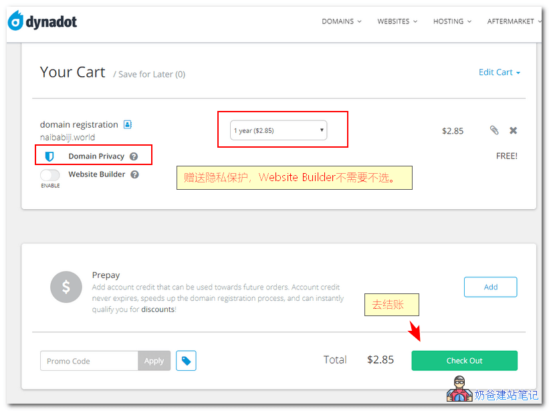
Task: Click the blue promo tag icon
Action: pos(187,361)
